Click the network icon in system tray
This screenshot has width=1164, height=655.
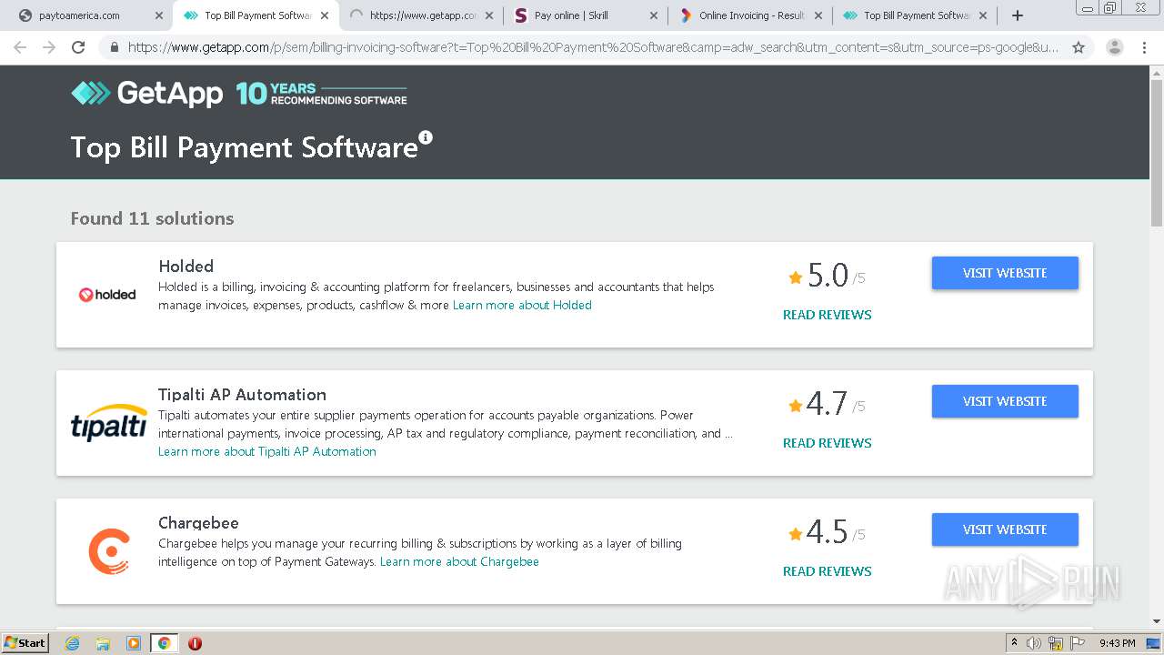pyautogui.click(x=1056, y=643)
